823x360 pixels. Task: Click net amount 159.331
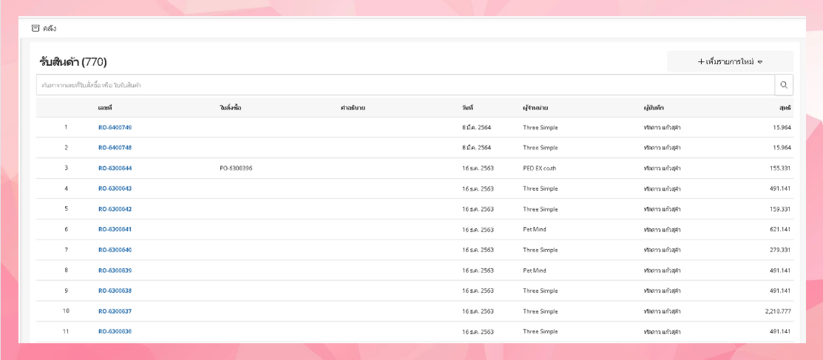click(x=781, y=209)
